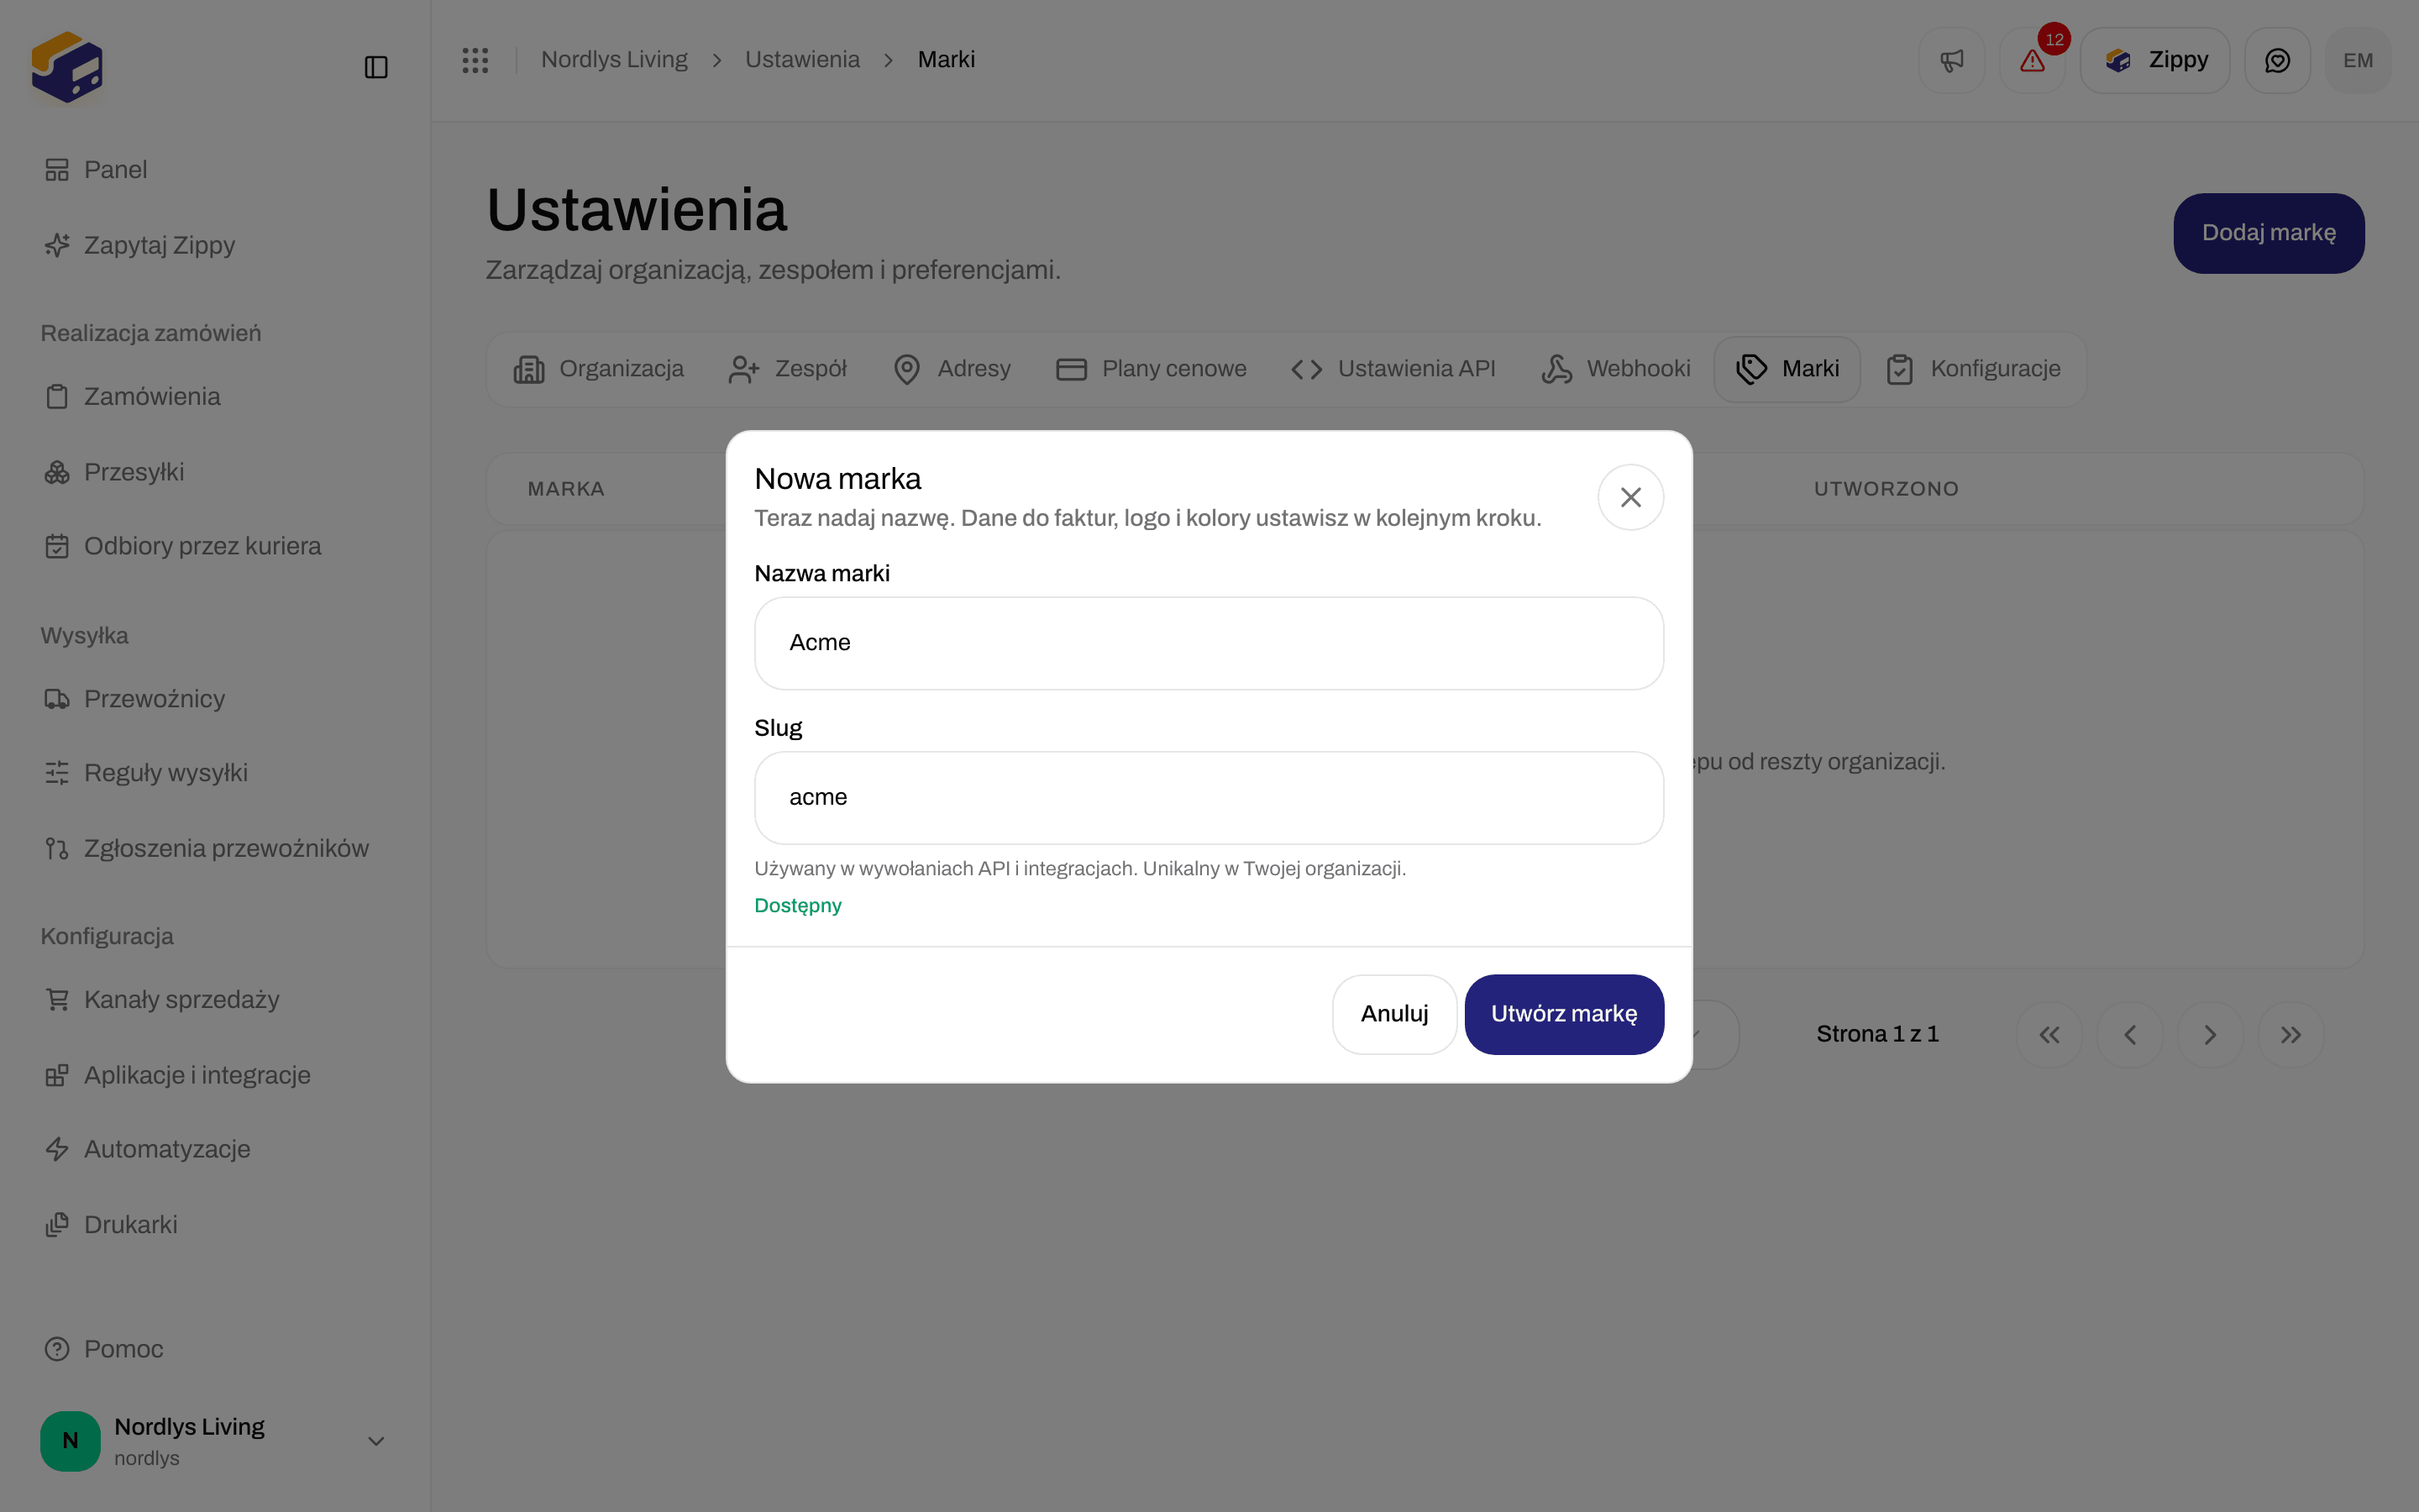Collapse the sidebar with the panel icon
2419x1512 pixels.
click(x=375, y=67)
